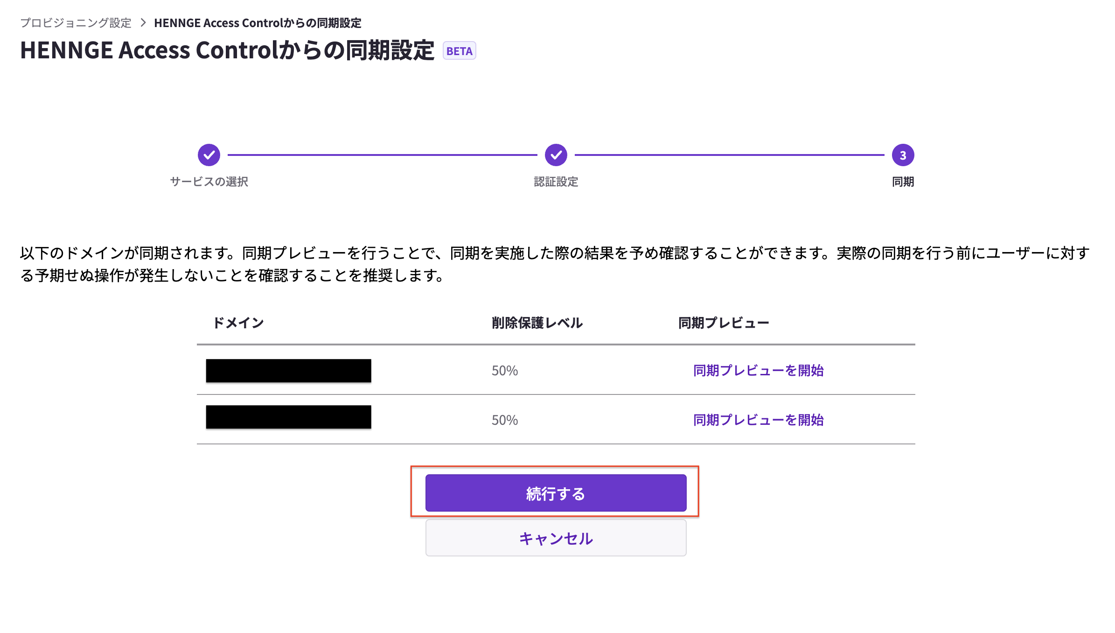Click the number 3 in the progress bar
Image resolution: width=1115 pixels, height=633 pixels.
tap(904, 155)
